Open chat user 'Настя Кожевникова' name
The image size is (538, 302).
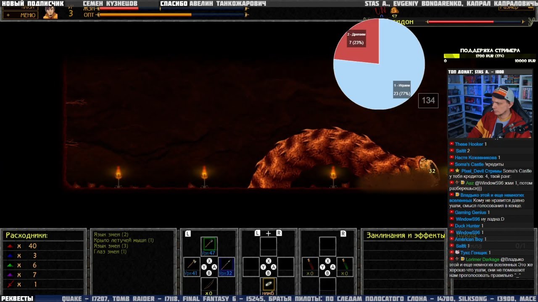pos(476,158)
